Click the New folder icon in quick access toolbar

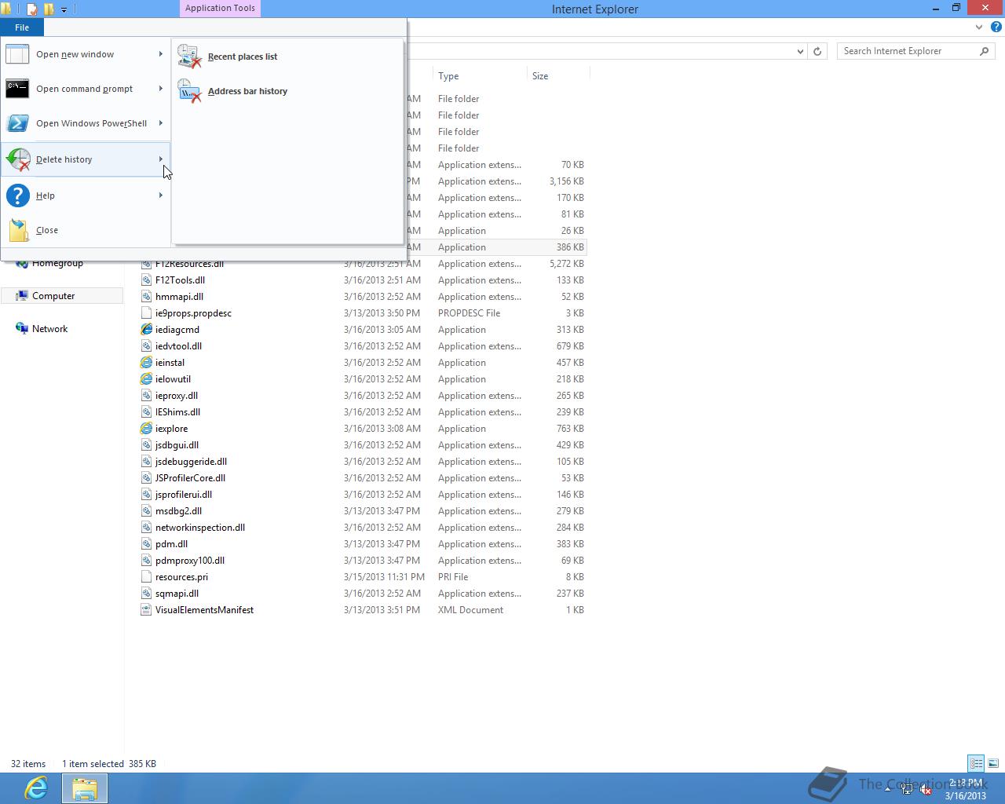click(x=49, y=9)
